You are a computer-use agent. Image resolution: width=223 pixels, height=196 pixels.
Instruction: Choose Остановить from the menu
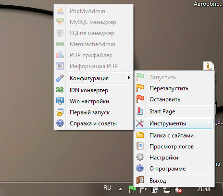click(174, 99)
